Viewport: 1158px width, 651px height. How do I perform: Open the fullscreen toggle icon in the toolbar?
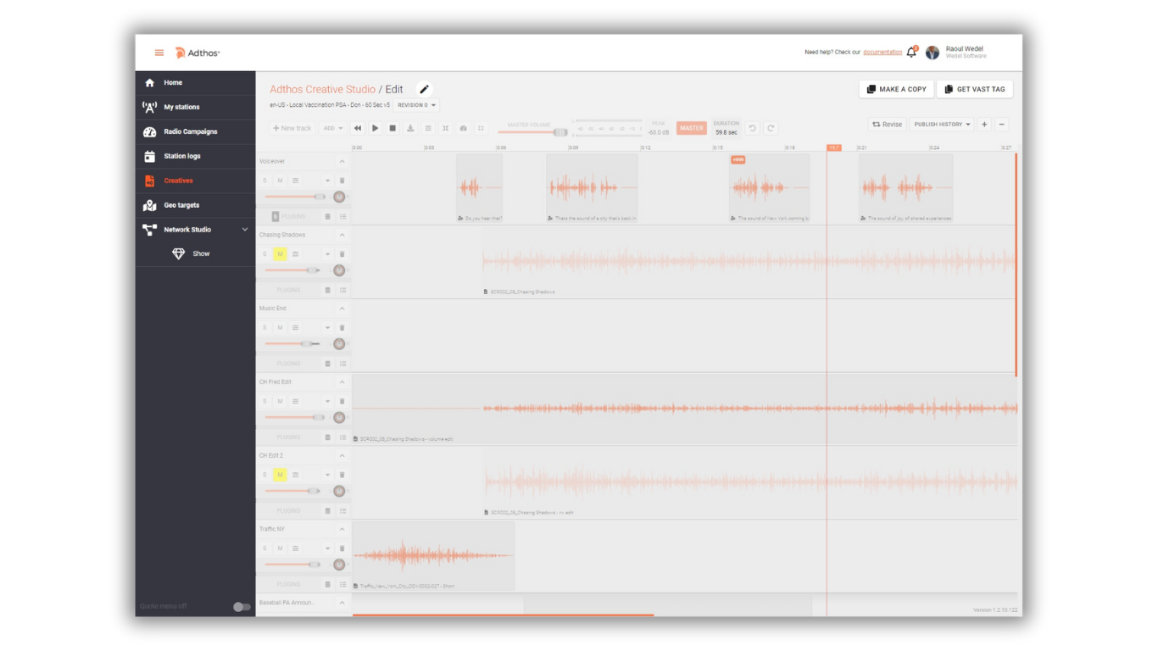[481, 128]
